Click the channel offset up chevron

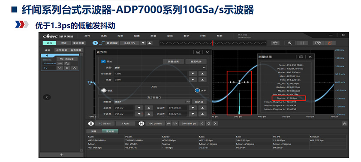(74, 68)
